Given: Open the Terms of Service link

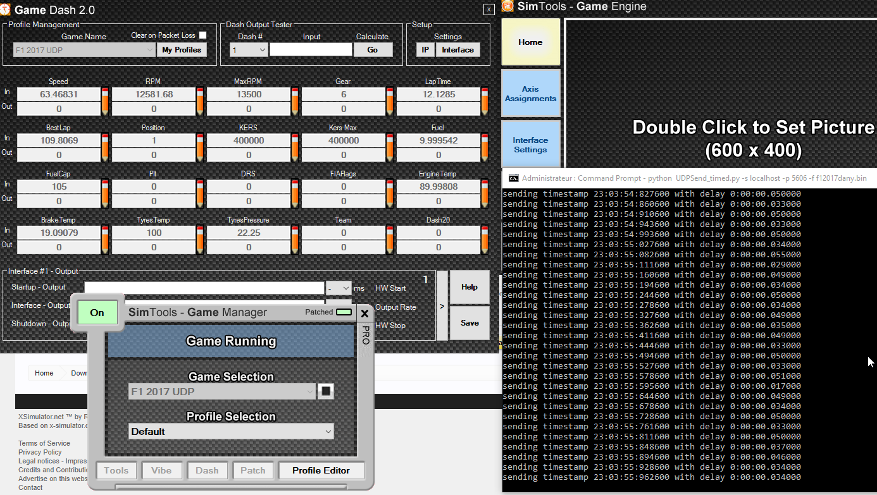Looking at the screenshot, I should 44,443.
